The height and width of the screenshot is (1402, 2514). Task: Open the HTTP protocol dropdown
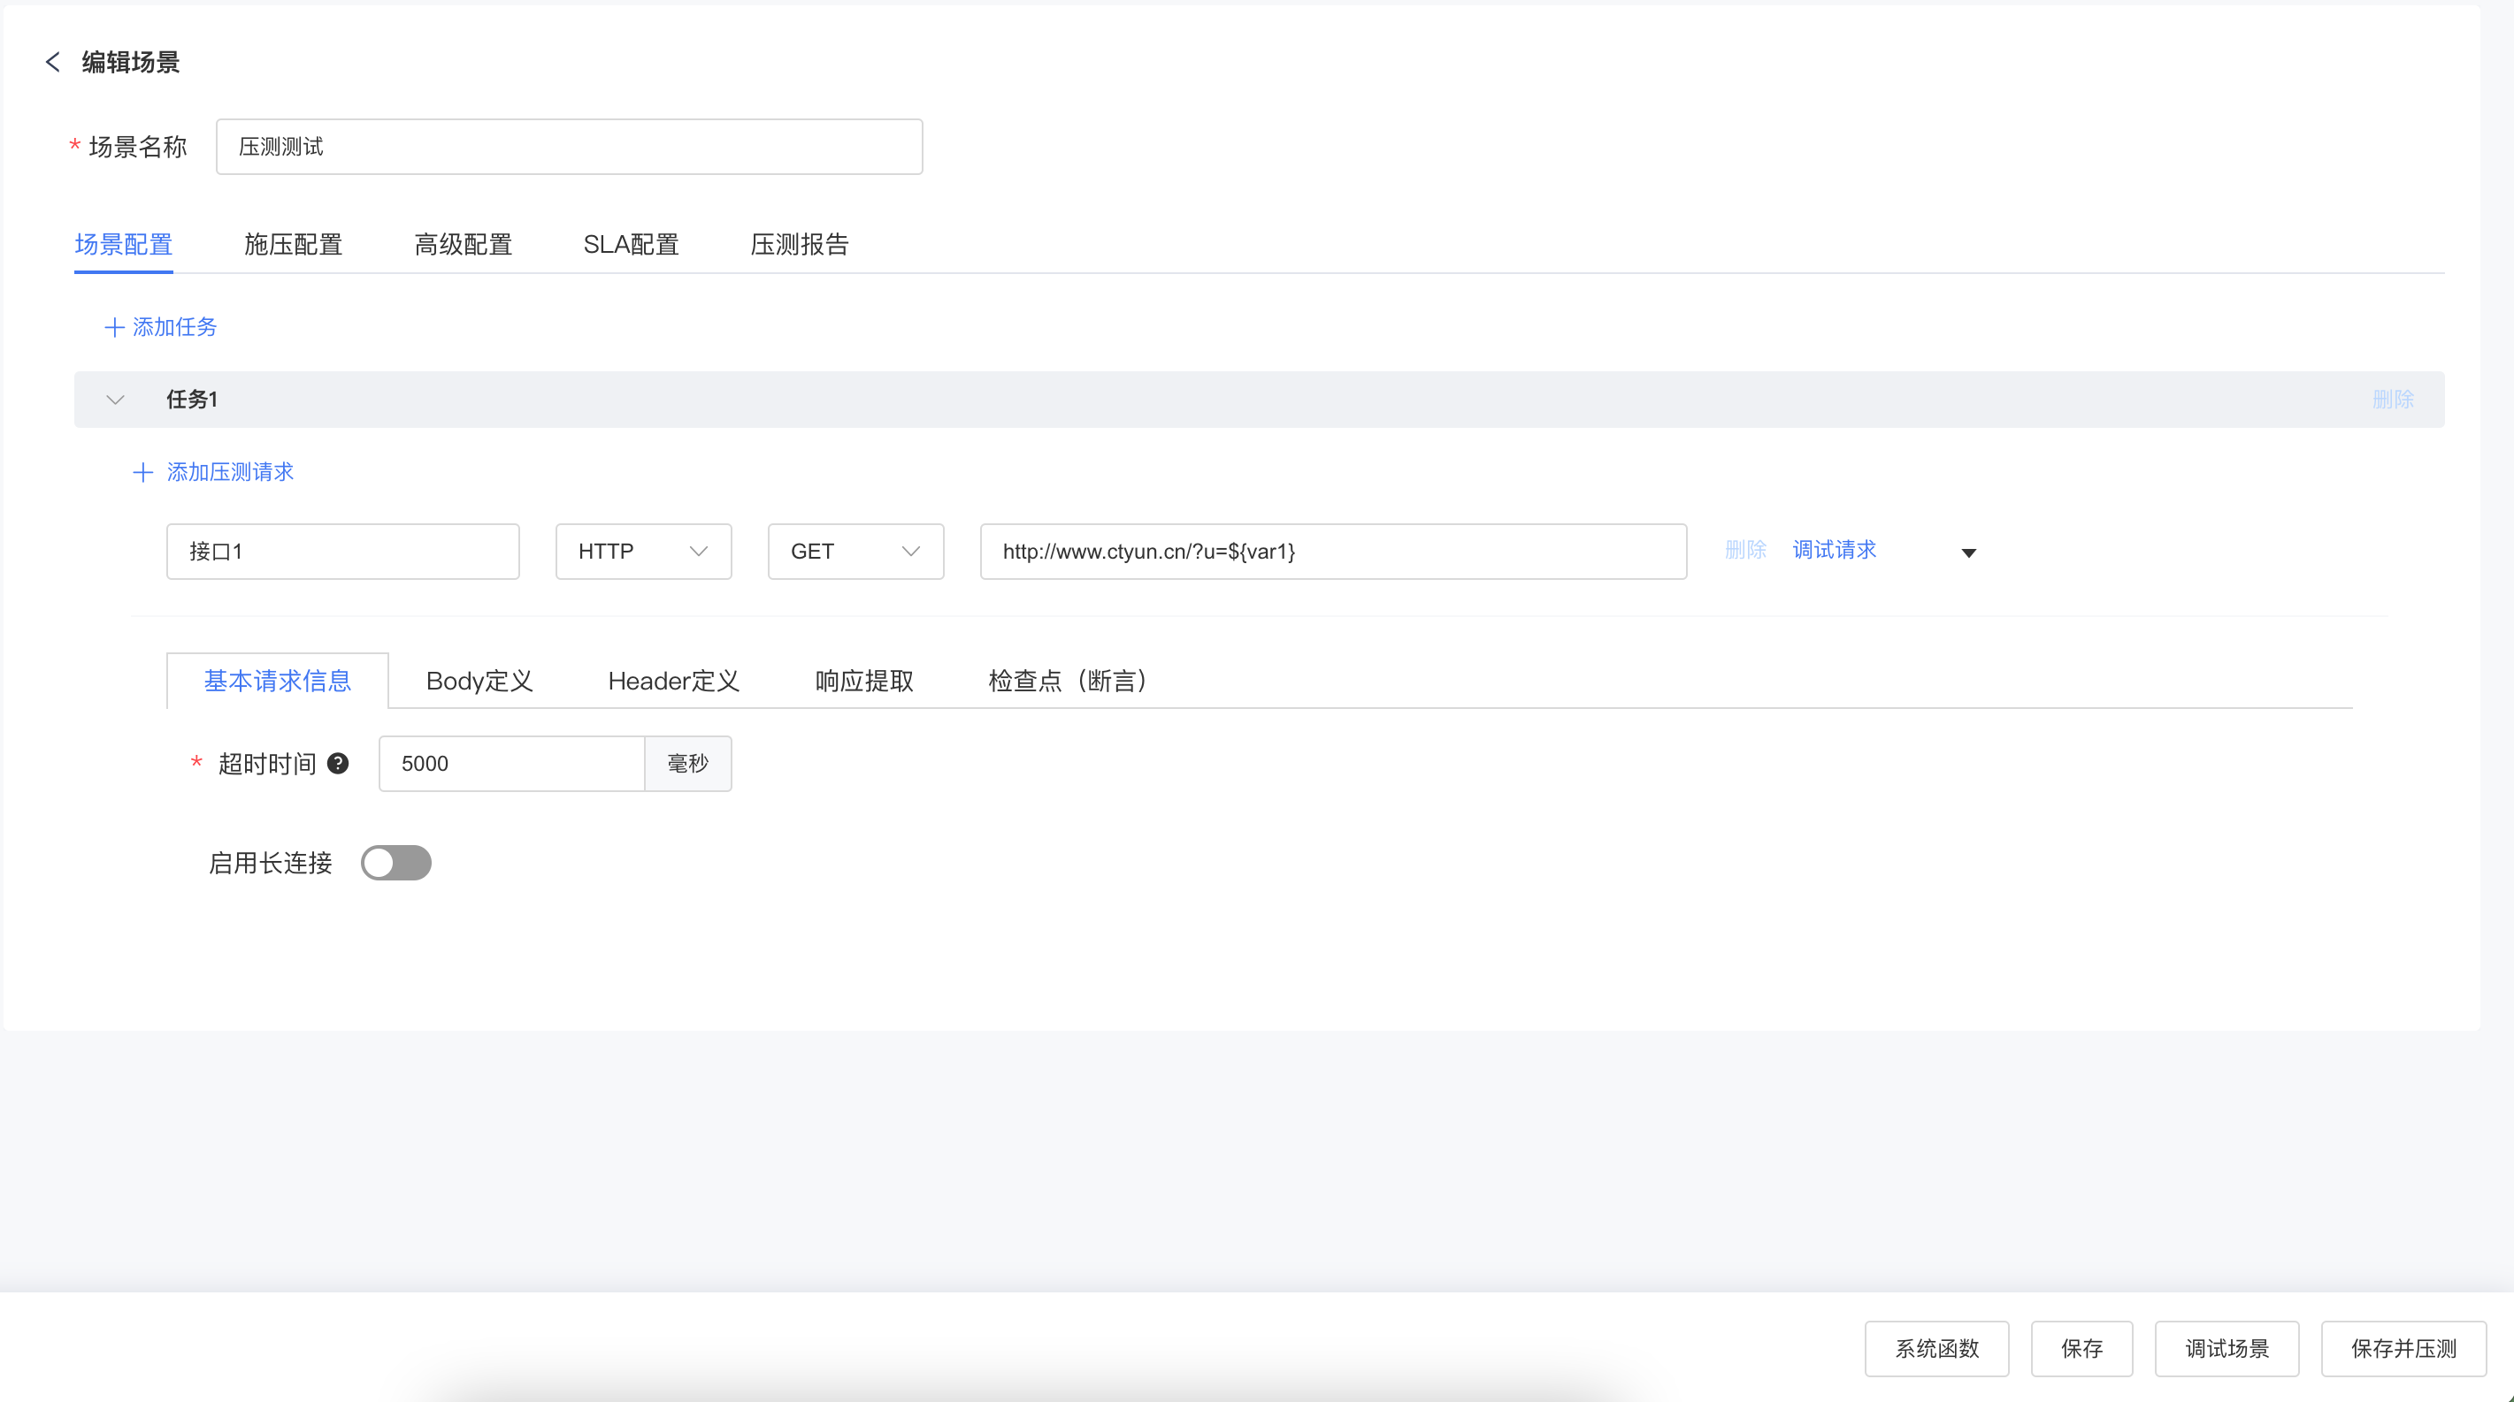643,552
